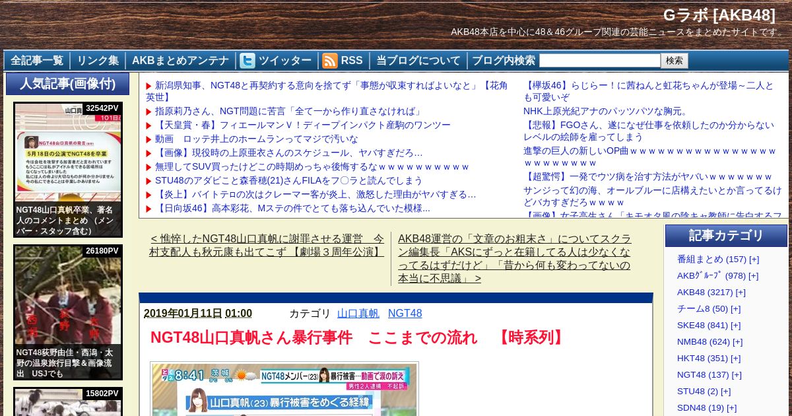Open 無理してSUV買った headline
792x416 pixels.
tap(312, 167)
